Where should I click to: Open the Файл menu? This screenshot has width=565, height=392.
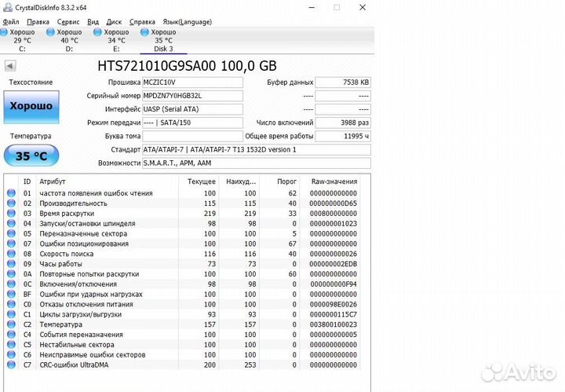11,22
